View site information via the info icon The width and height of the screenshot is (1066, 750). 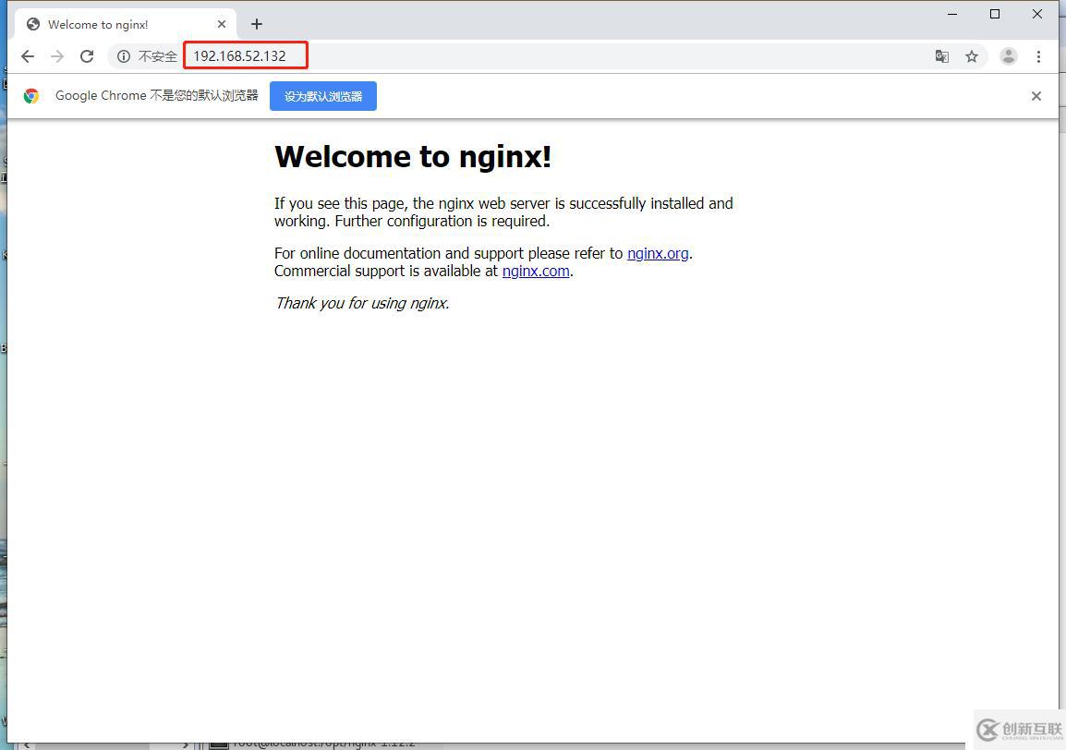[124, 56]
